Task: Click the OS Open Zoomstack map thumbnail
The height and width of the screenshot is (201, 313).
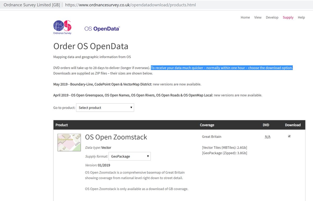Action: click(x=69, y=142)
